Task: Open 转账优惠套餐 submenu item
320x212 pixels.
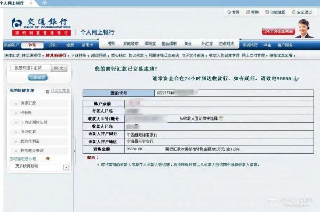Action: [x=281, y=55]
